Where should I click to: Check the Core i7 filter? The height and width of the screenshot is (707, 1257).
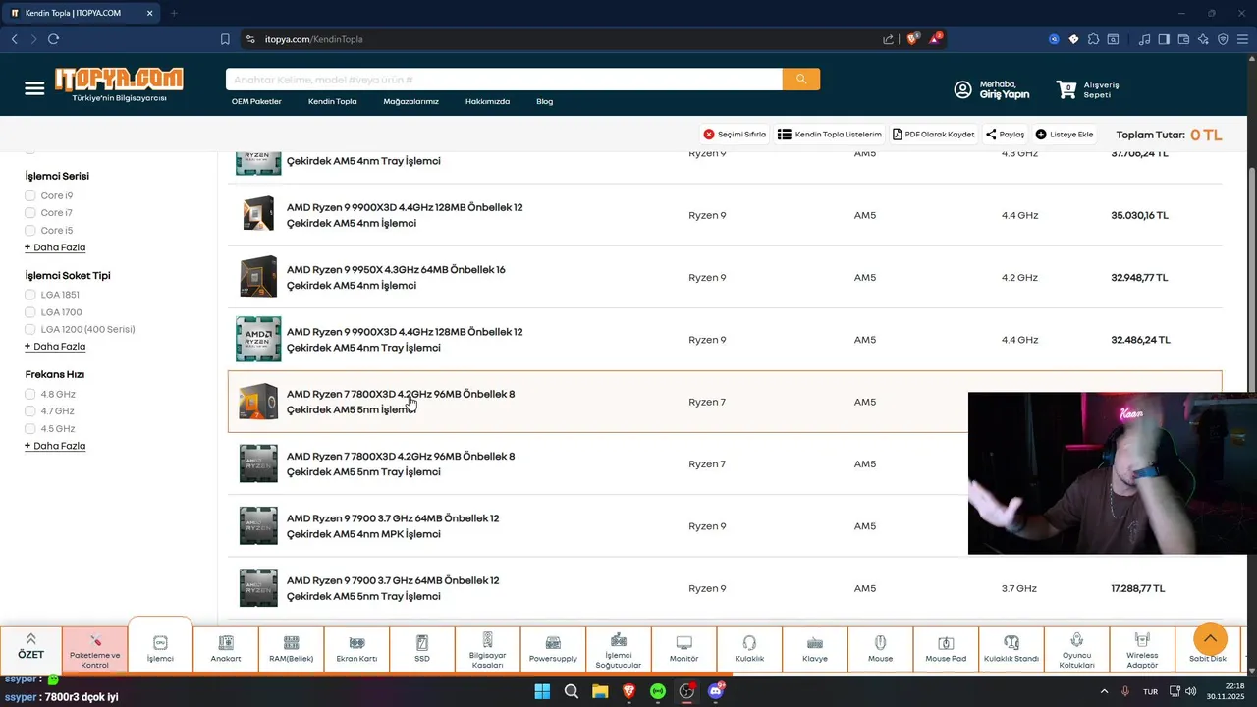point(30,213)
